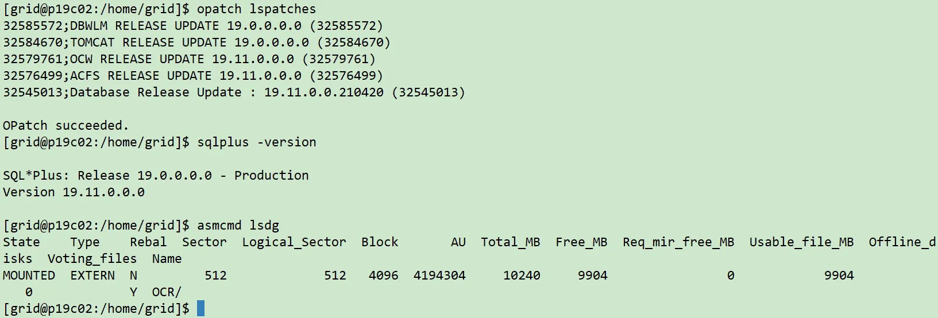Viewport: 938px width, 318px height.
Task: Click the TOMCAT RELEASE UPDATE line
Action: click(x=196, y=42)
